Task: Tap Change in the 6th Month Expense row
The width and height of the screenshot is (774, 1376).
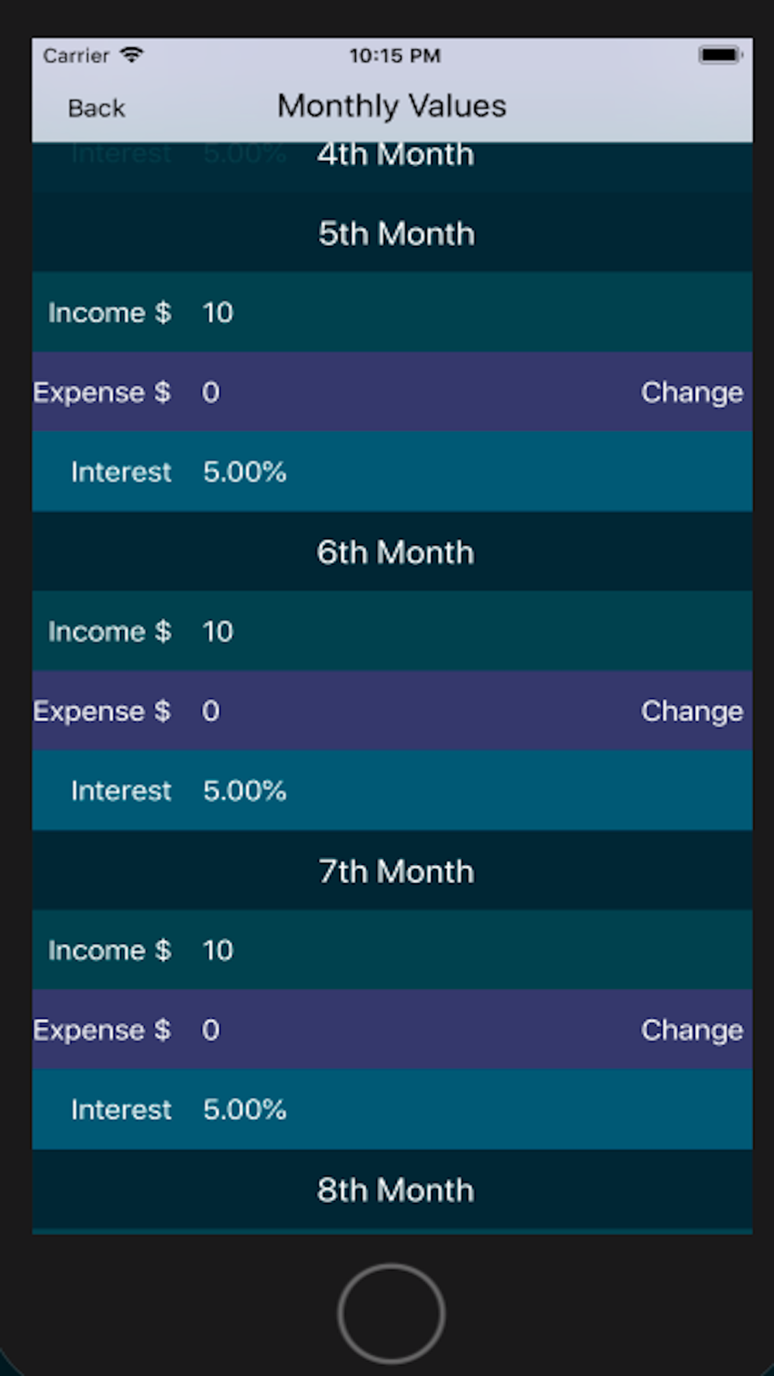Action: (691, 711)
